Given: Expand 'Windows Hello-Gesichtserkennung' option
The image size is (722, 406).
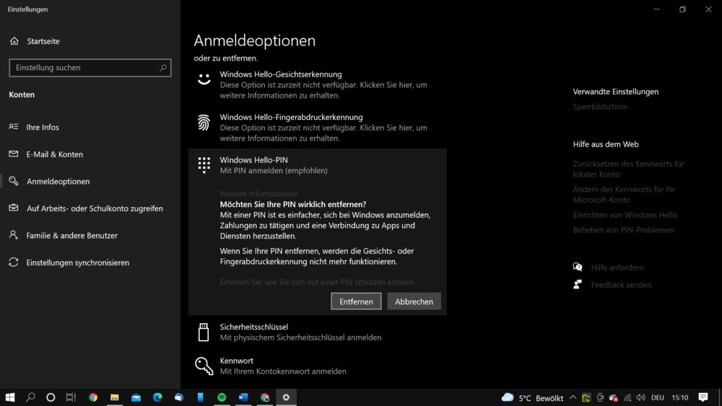Looking at the screenshot, I should tap(317, 84).
